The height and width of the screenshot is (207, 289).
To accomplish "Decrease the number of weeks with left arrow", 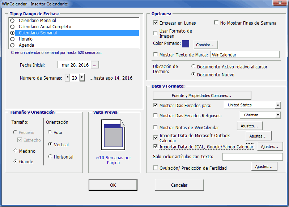I will [68, 78].
